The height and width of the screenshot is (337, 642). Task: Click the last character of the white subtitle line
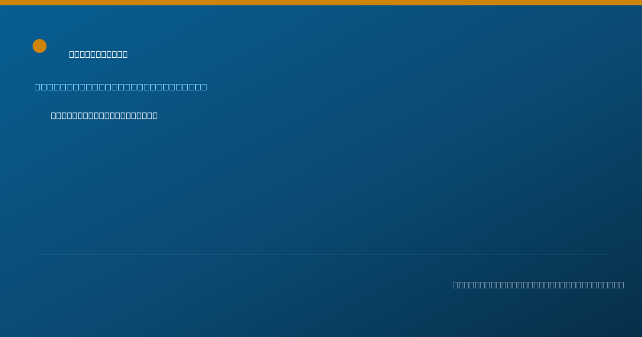point(155,116)
